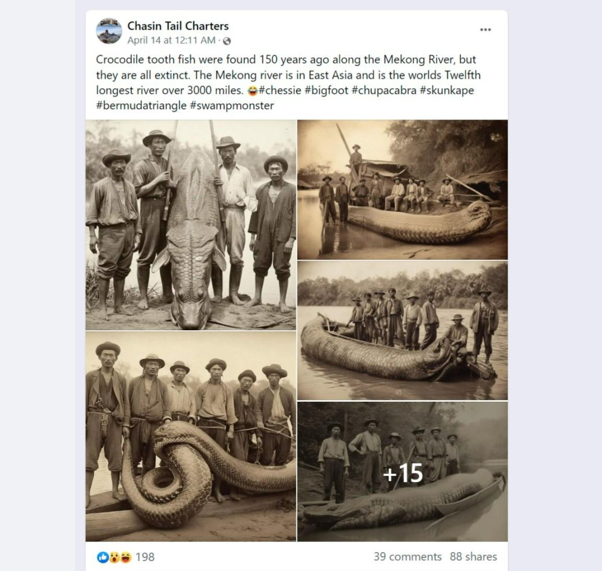
Task: Open the +15 more photos thumbnail
Action: (x=402, y=472)
